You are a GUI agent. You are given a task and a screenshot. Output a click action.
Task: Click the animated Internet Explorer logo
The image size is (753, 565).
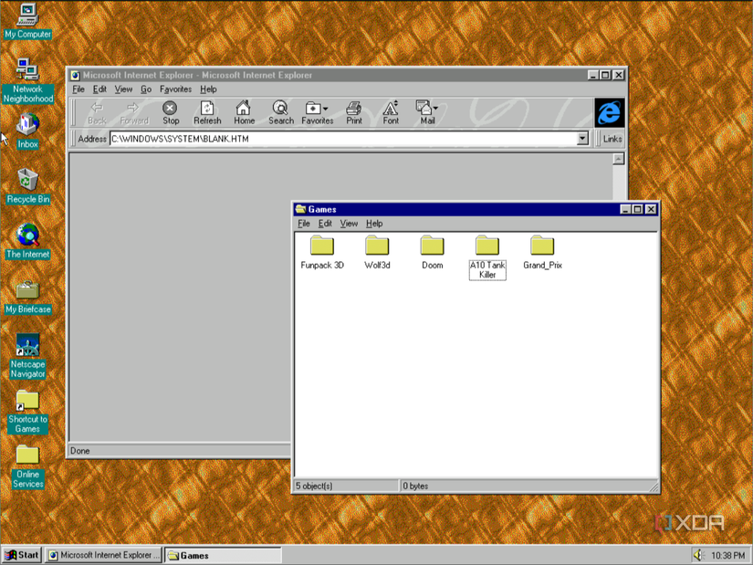(x=610, y=111)
